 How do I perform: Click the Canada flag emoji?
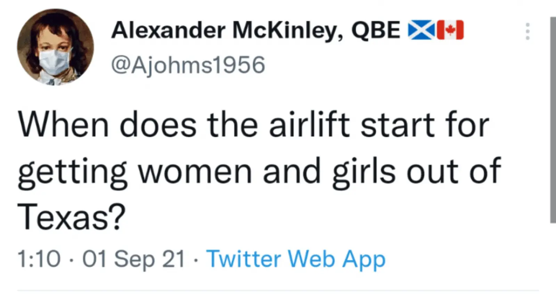pyautogui.click(x=450, y=30)
